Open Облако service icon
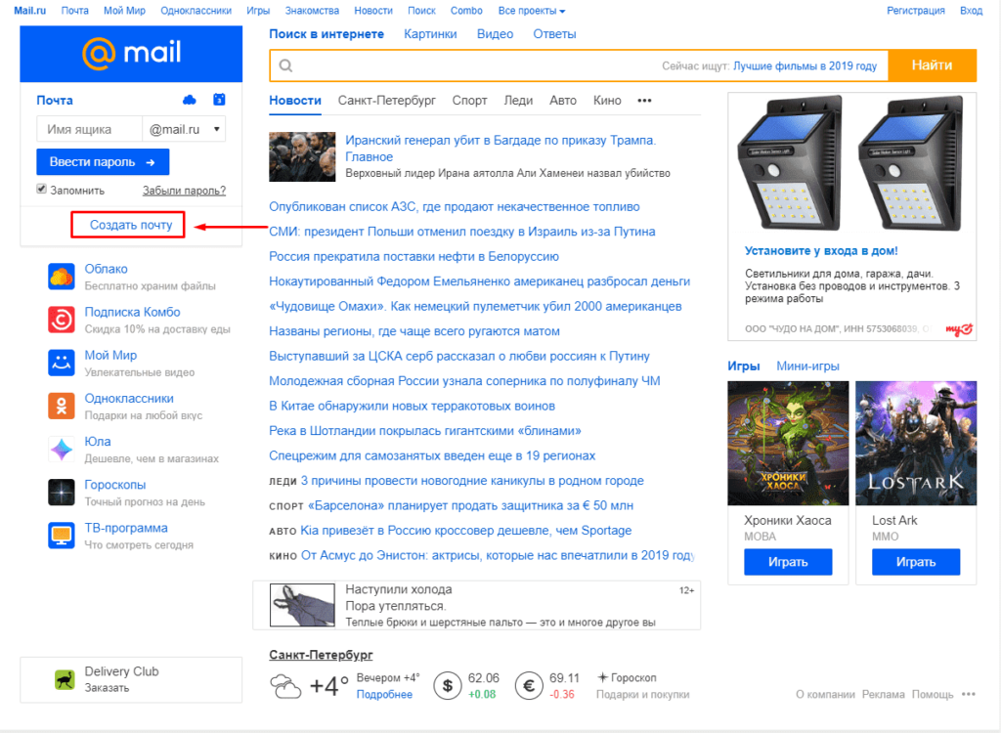Screen dimensions: 1001x733 tap(62, 277)
